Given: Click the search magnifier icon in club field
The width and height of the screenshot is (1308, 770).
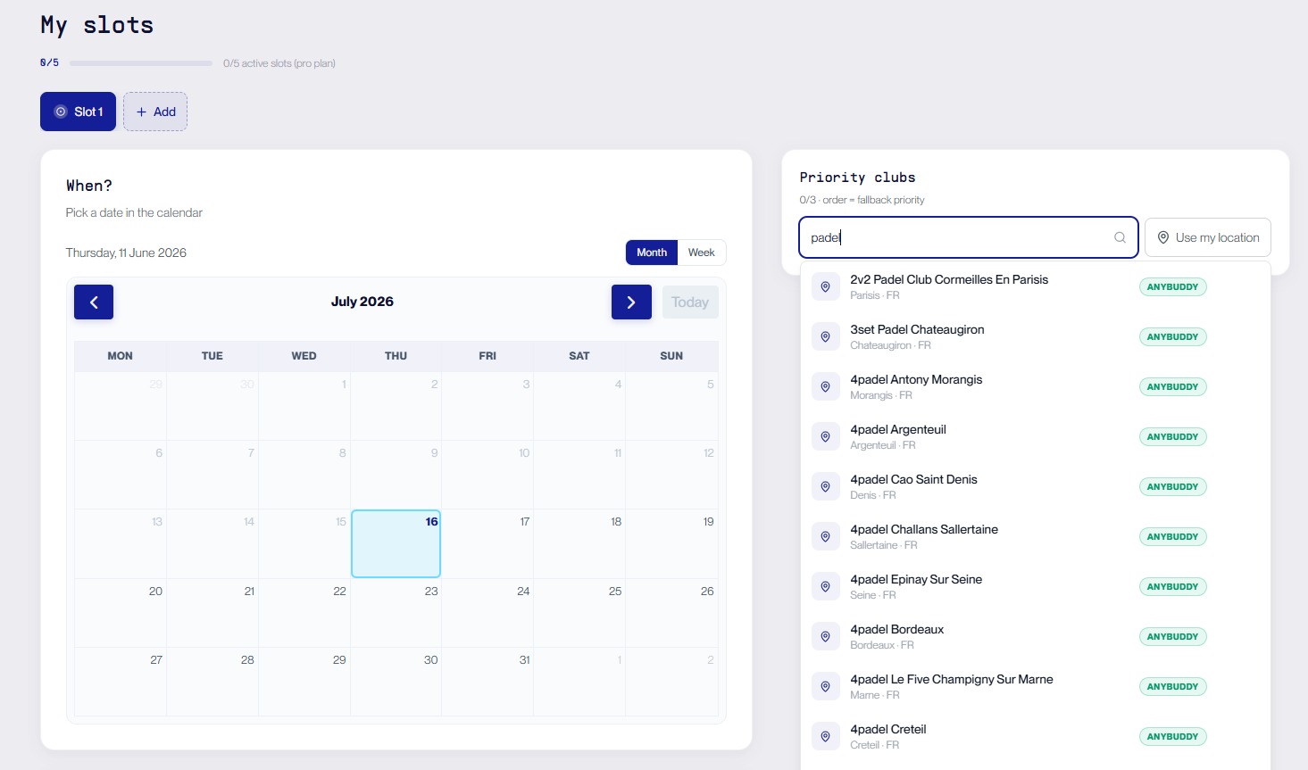Looking at the screenshot, I should pyautogui.click(x=1120, y=237).
